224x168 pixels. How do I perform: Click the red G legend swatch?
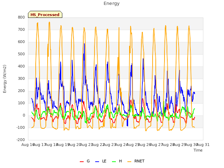pos(82,162)
